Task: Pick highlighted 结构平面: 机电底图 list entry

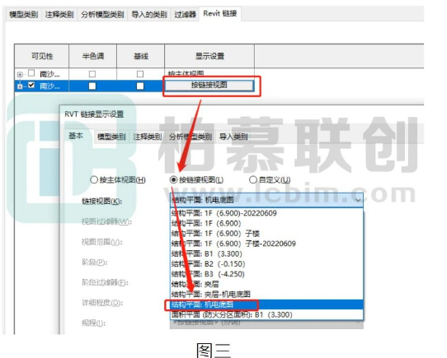Action: pos(266,305)
